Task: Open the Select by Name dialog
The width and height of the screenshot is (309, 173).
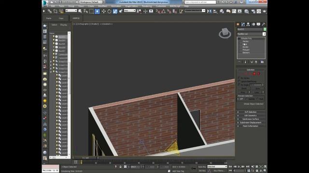Action: pyautogui.click(x=85, y=12)
